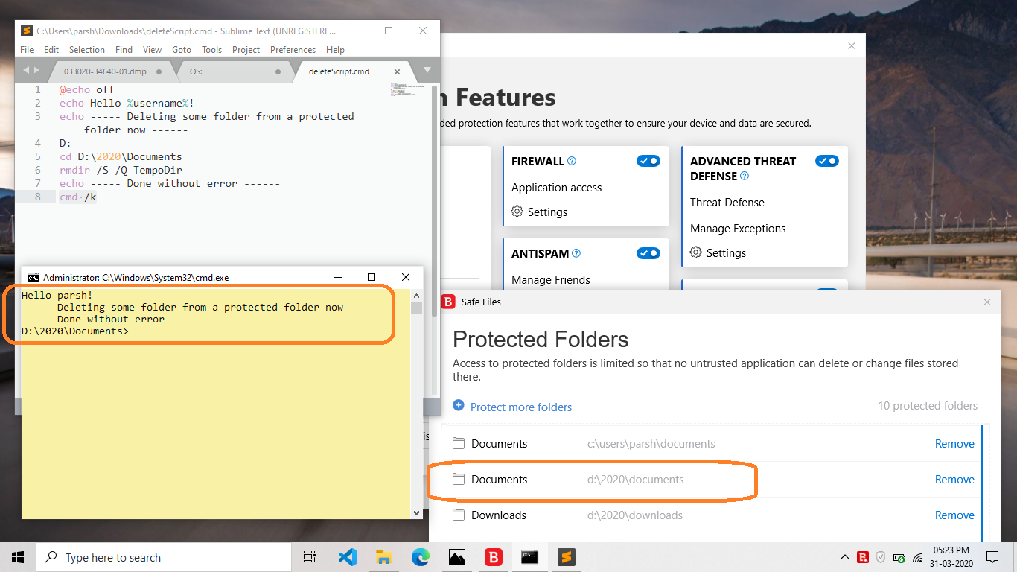Open Threat Defense in Advanced Threat Defense
Viewport: 1017px width, 572px height.
coord(727,203)
